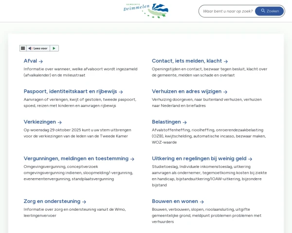Screen dimensions: 292x233
Task: Open Zorg en ondersteuning
Action: click(52, 201)
